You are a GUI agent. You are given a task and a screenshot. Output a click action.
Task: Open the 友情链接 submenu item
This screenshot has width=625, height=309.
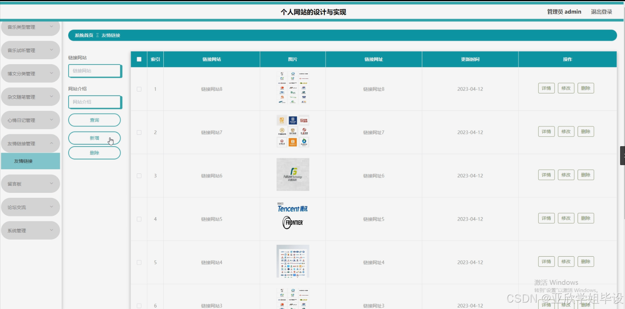pyautogui.click(x=31, y=161)
